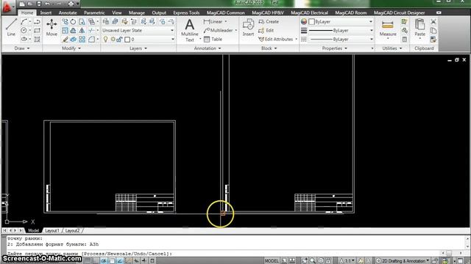The image size is (471, 264).
Task: Open the annotation scale 1:1 dropdown
Action: coord(347,261)
